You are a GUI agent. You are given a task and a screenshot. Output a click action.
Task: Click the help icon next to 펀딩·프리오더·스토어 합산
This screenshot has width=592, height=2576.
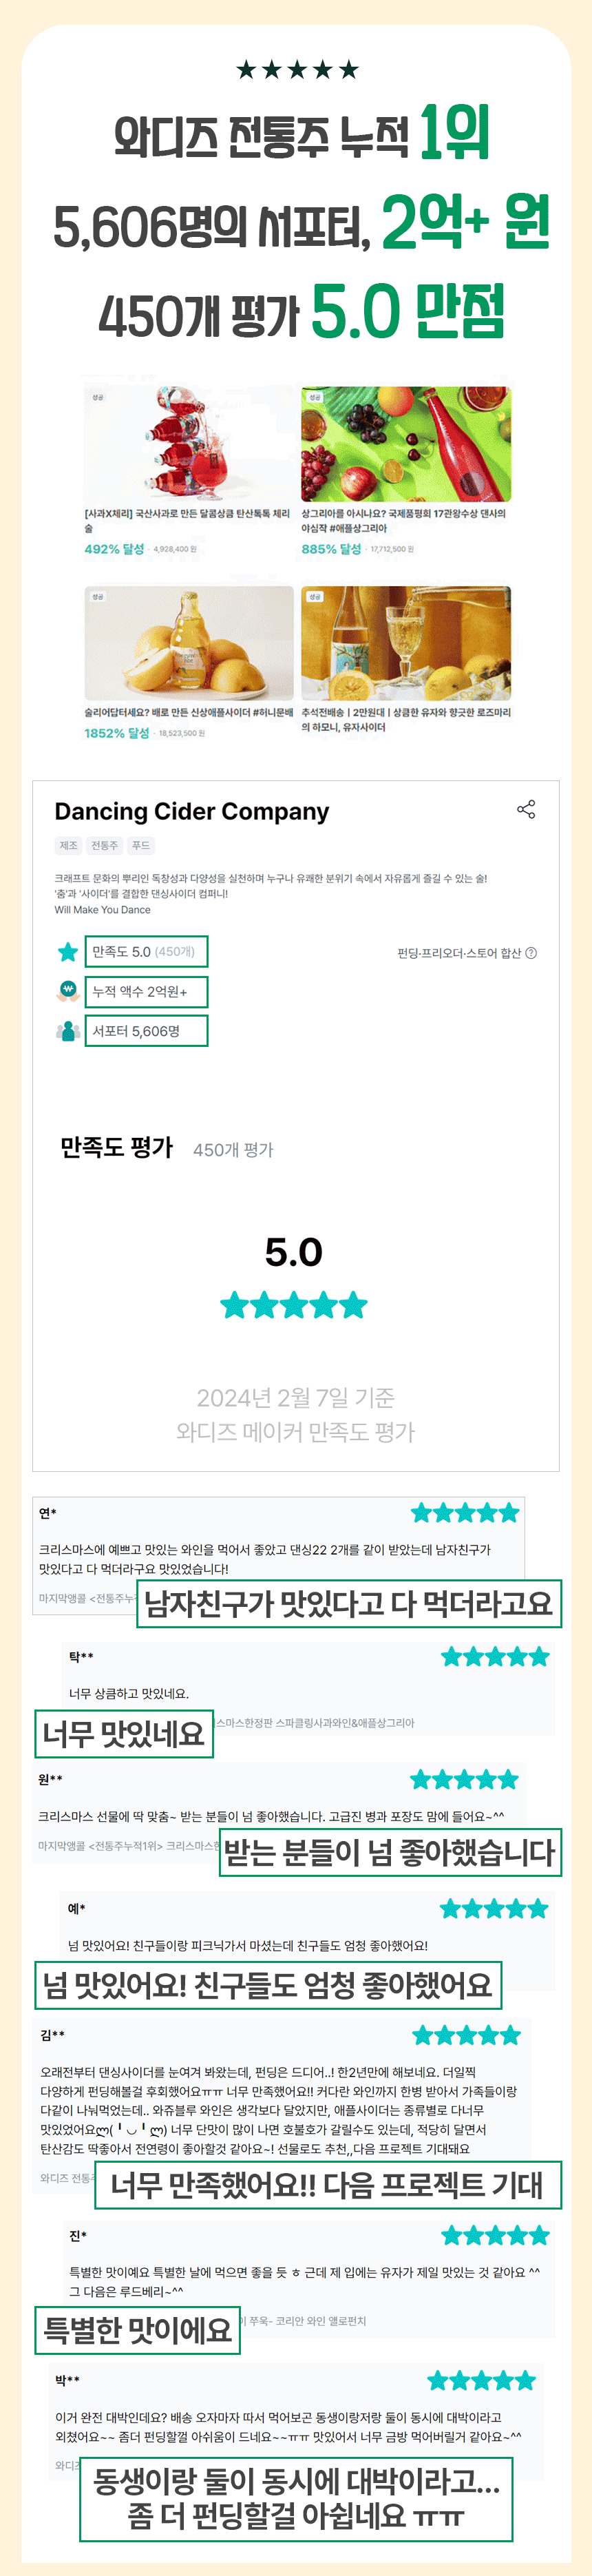[531, 953]
